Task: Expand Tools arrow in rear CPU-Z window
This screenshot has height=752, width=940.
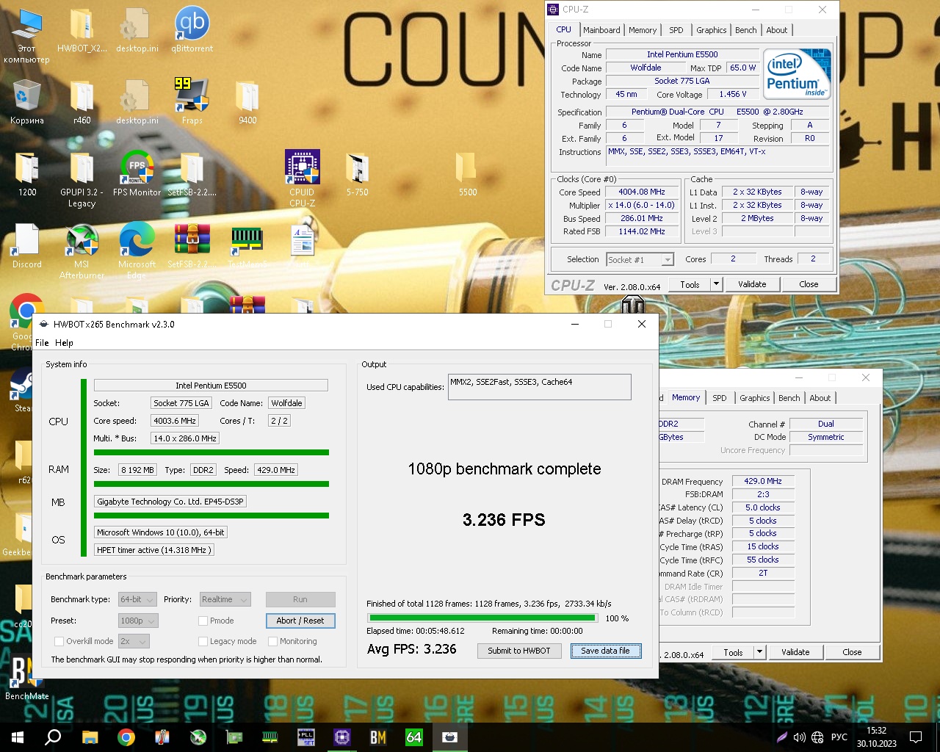Action: tap(759, 652)
